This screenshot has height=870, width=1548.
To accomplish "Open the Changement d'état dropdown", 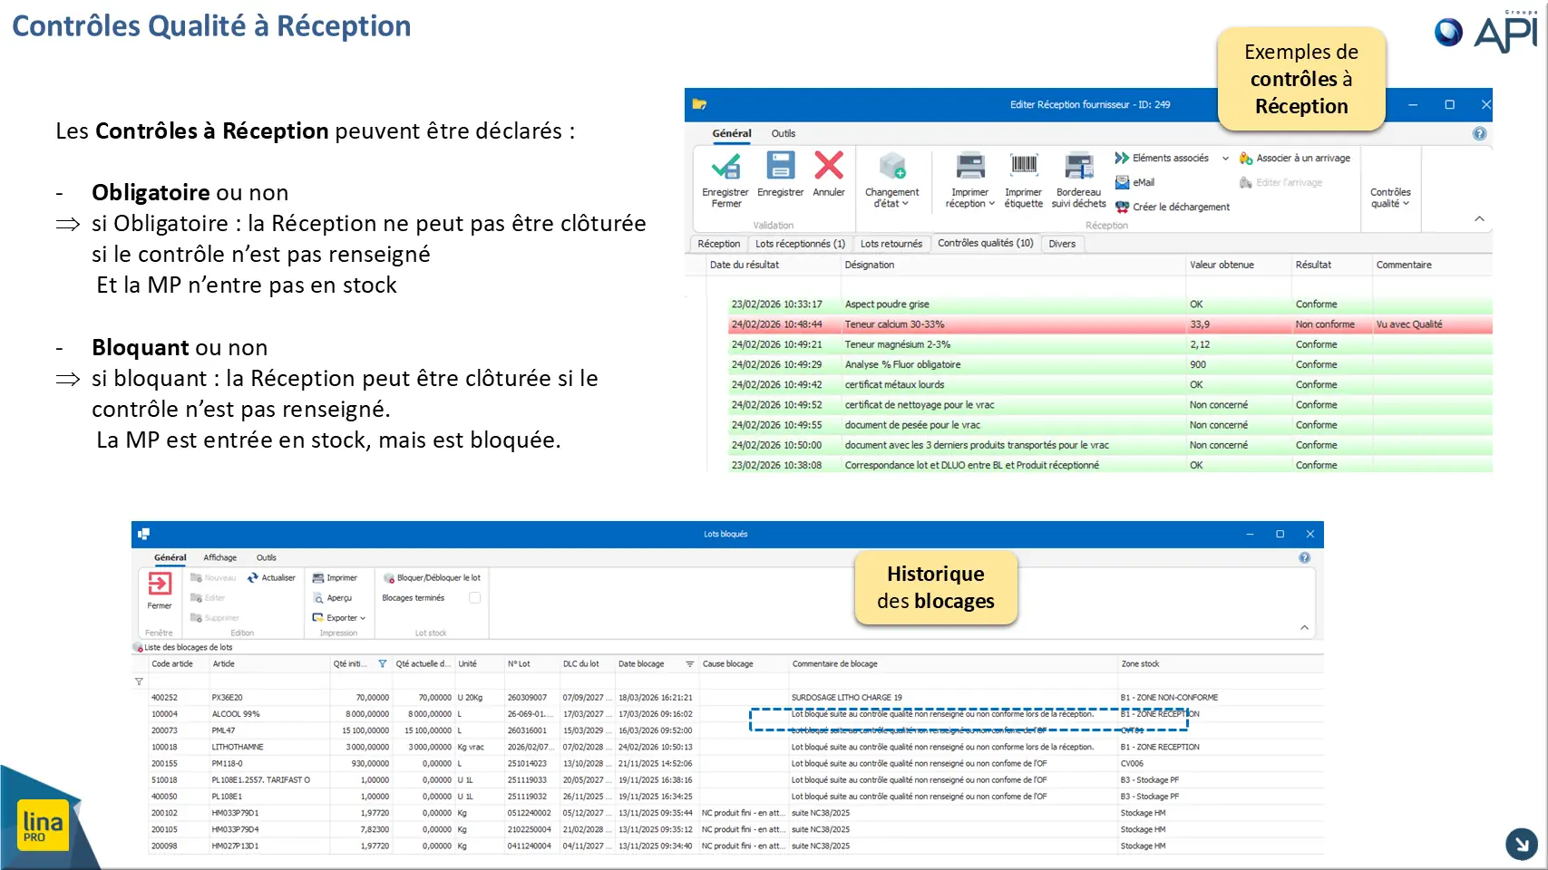I will tap(892, 181).
